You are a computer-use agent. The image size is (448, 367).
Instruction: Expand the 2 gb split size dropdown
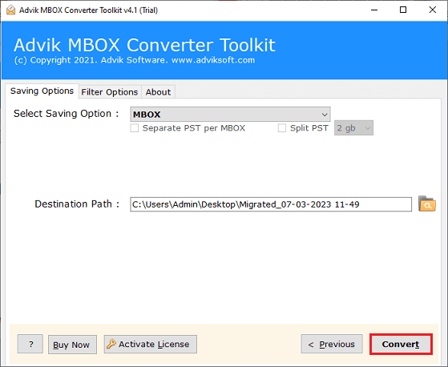point(353,128)
